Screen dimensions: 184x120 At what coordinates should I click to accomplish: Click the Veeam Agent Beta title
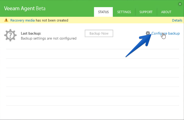click(x=25, y=8)
